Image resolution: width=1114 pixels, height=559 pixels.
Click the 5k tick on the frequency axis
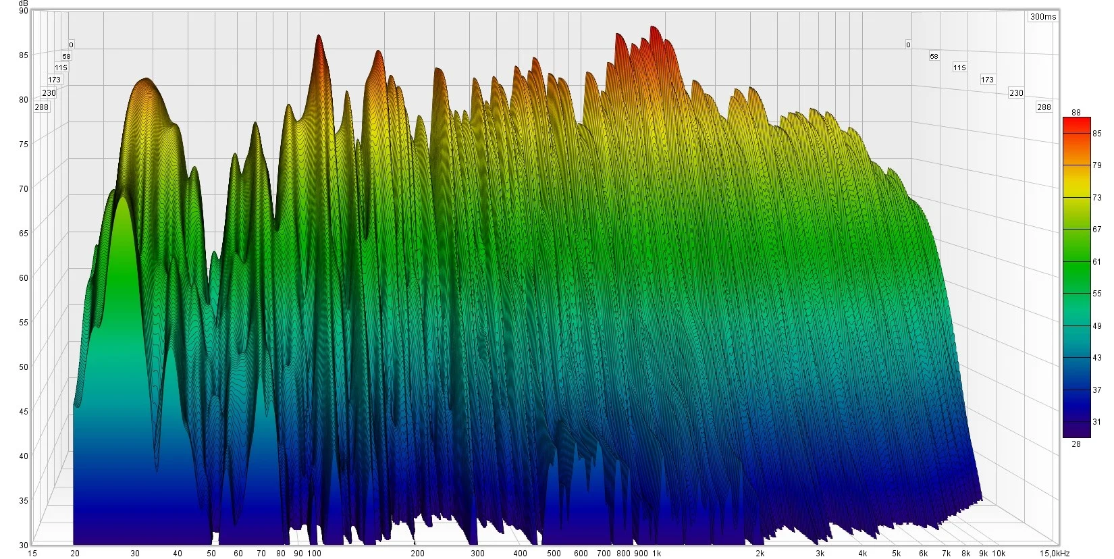(897, 554)
